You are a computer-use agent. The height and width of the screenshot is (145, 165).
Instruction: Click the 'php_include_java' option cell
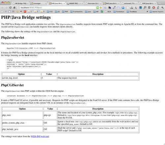tap(22, 129)
